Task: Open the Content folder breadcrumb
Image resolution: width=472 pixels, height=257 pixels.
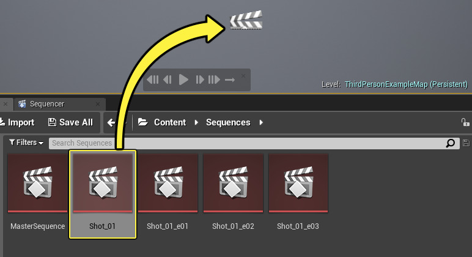Action: click(x=163, y=122)
